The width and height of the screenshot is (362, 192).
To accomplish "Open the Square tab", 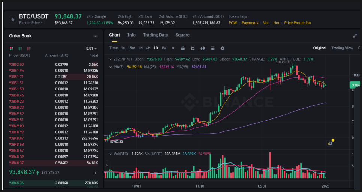I will click(x=182, y=35).
